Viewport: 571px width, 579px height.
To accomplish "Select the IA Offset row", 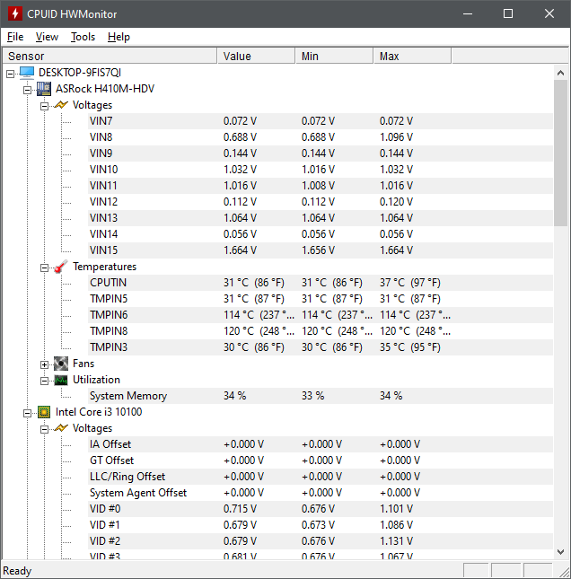I will click(x=321, y=444).
